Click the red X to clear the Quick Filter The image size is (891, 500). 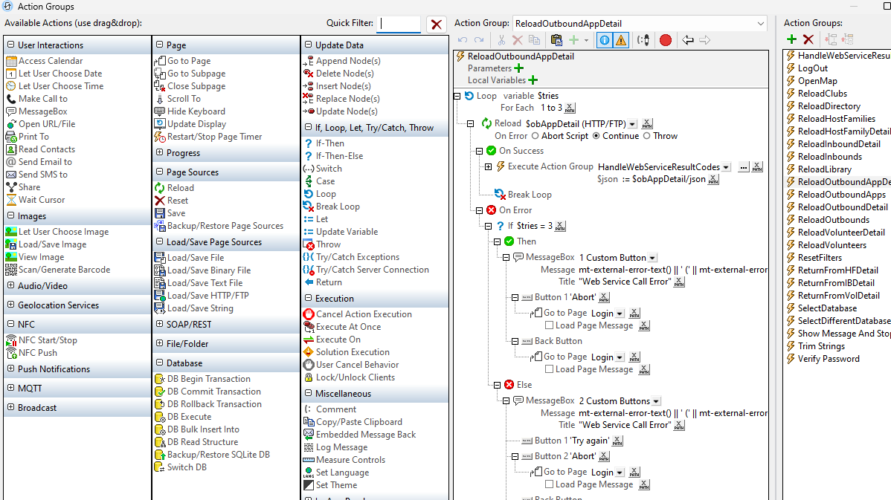coord(437,23)
